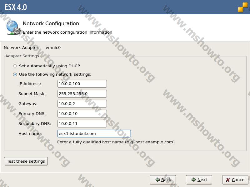
Task: Click the 'Host name:' label
Action: pos(30,134)
